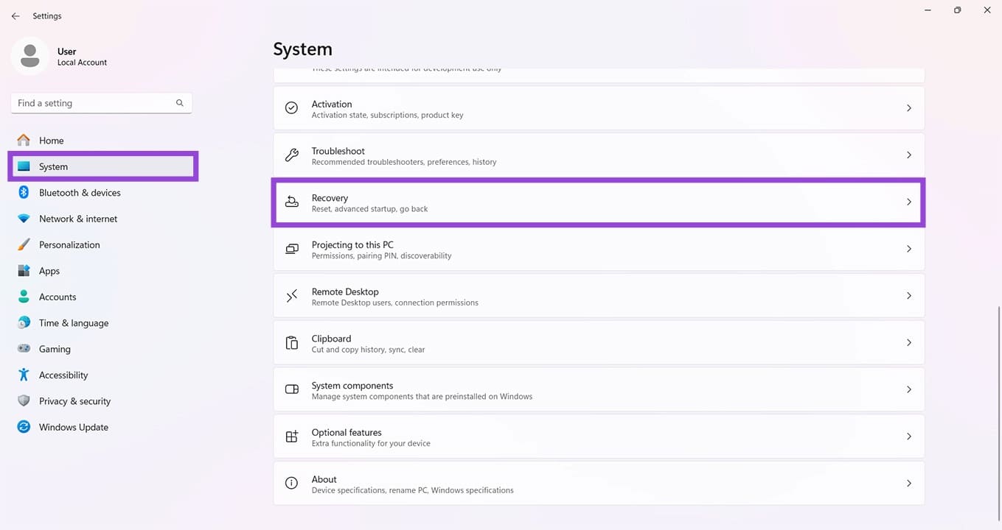This screenshot has width=1002, height=530.
Task: Click the Accessibility person icon
Action: click(24, 375)
